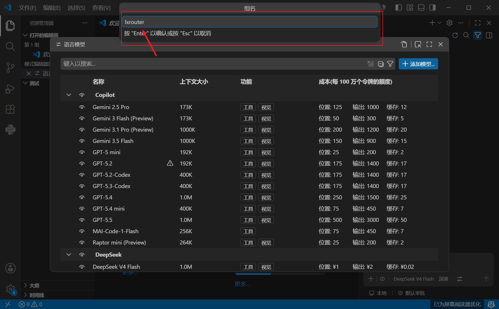This screenshot has height=309, width=499.
Task: Click the 默认审批 approval button
Action: coord(411,293)
